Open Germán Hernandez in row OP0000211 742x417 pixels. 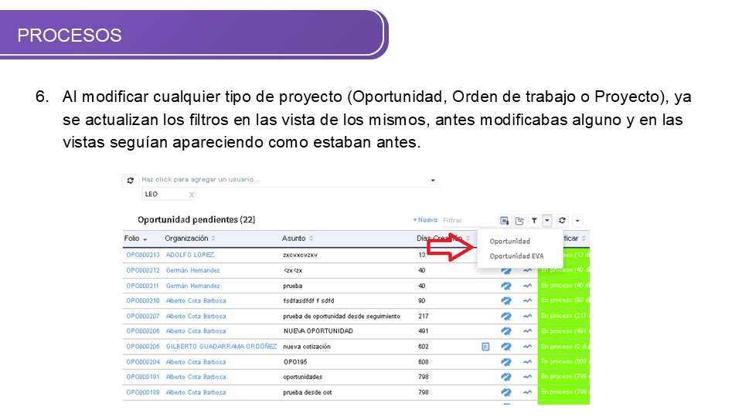[x=192, y=286]
